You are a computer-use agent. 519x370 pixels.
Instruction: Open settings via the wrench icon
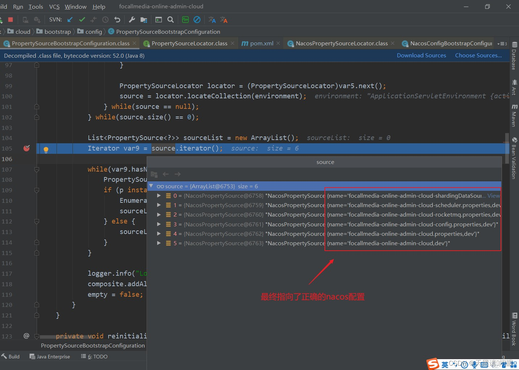(132, 20)
